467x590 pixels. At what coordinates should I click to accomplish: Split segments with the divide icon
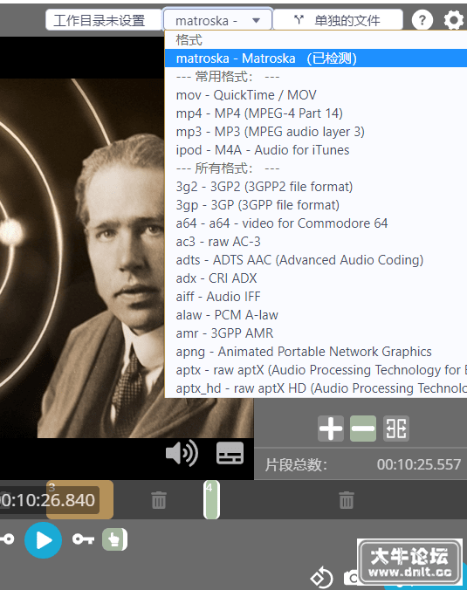click(396, 429)
